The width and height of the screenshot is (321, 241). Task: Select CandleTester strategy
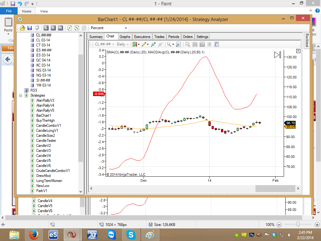46,141
